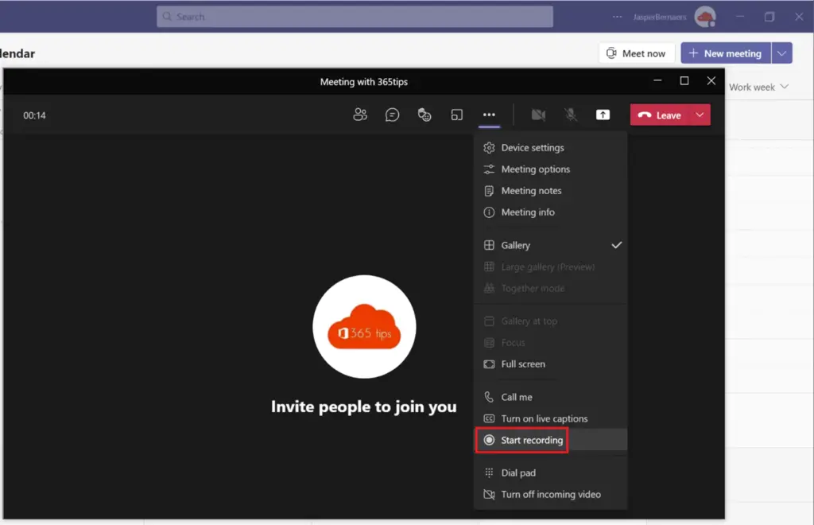This screenshot has height=525, width=814.
Task: Start a Meet now meeting
Action: (x=637, y=53)
